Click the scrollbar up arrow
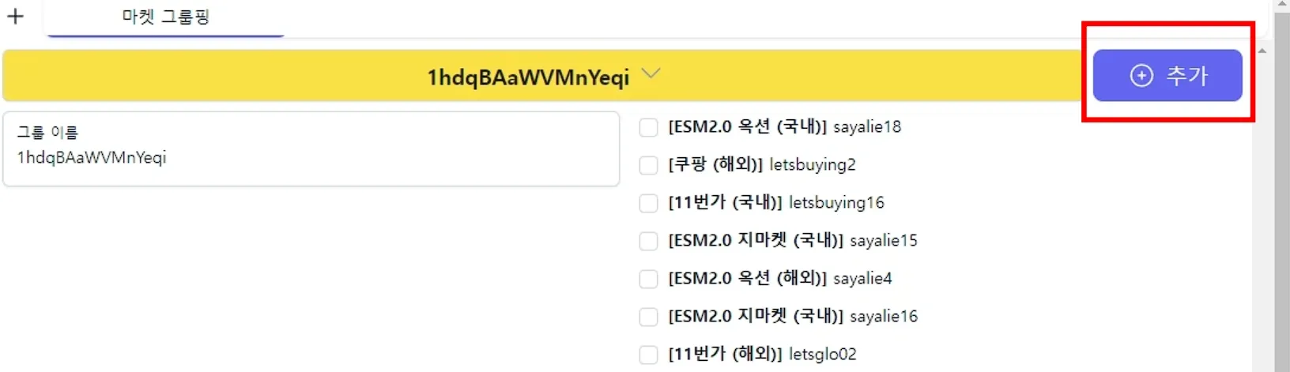 1262,51
